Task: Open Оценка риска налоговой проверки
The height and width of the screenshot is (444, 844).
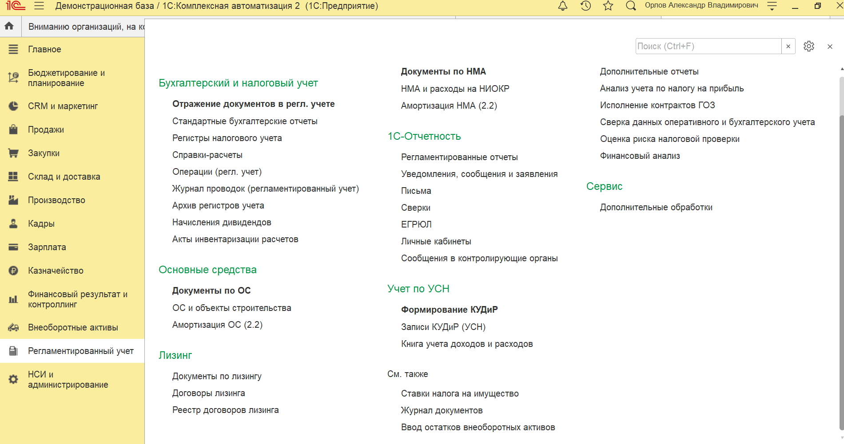Action: click(x=670, y=139)
